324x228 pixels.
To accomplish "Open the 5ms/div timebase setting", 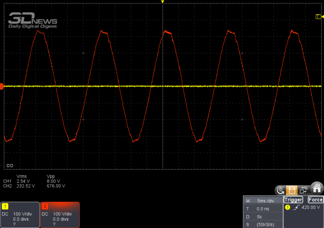I will click(x=263, y=201).
